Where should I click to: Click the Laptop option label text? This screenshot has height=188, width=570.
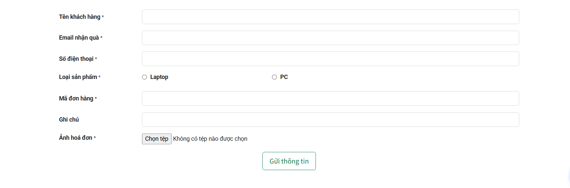tap(159, 77)
